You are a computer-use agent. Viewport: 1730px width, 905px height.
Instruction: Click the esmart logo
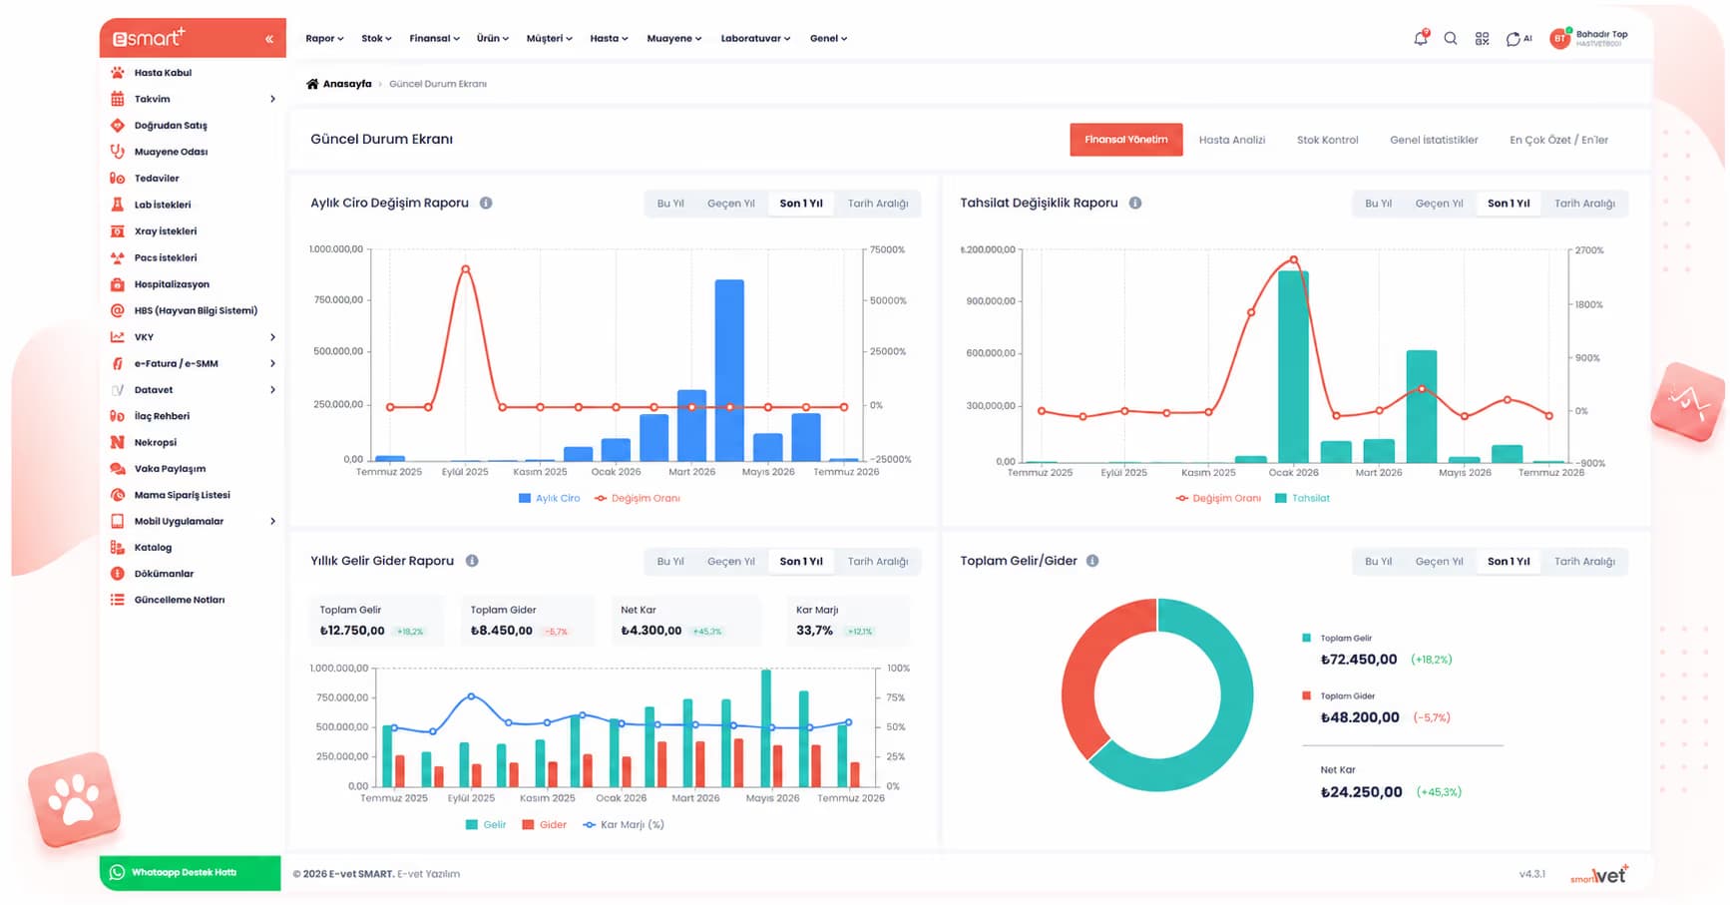[x=149, y=38]
